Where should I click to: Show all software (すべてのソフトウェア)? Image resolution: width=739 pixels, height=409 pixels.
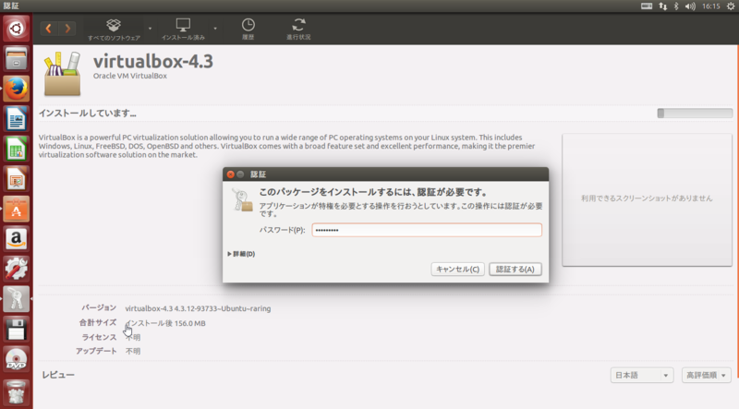click(114, 30)
